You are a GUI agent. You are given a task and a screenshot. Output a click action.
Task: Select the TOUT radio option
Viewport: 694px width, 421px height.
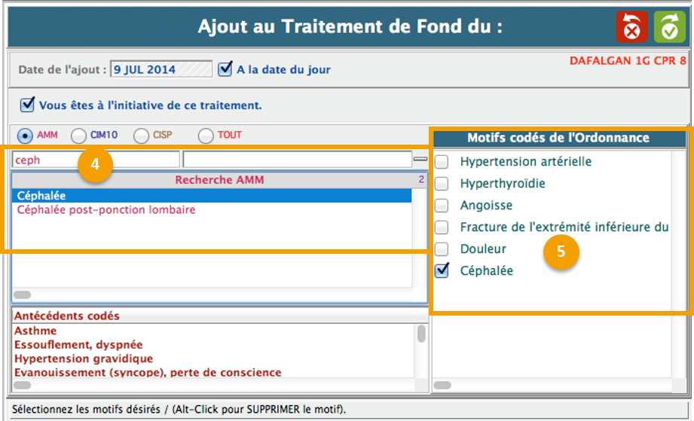[206, 136]
